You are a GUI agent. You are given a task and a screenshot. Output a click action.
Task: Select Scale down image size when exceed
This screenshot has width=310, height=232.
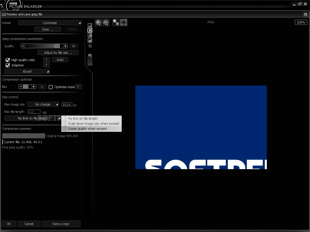[92, 123]
